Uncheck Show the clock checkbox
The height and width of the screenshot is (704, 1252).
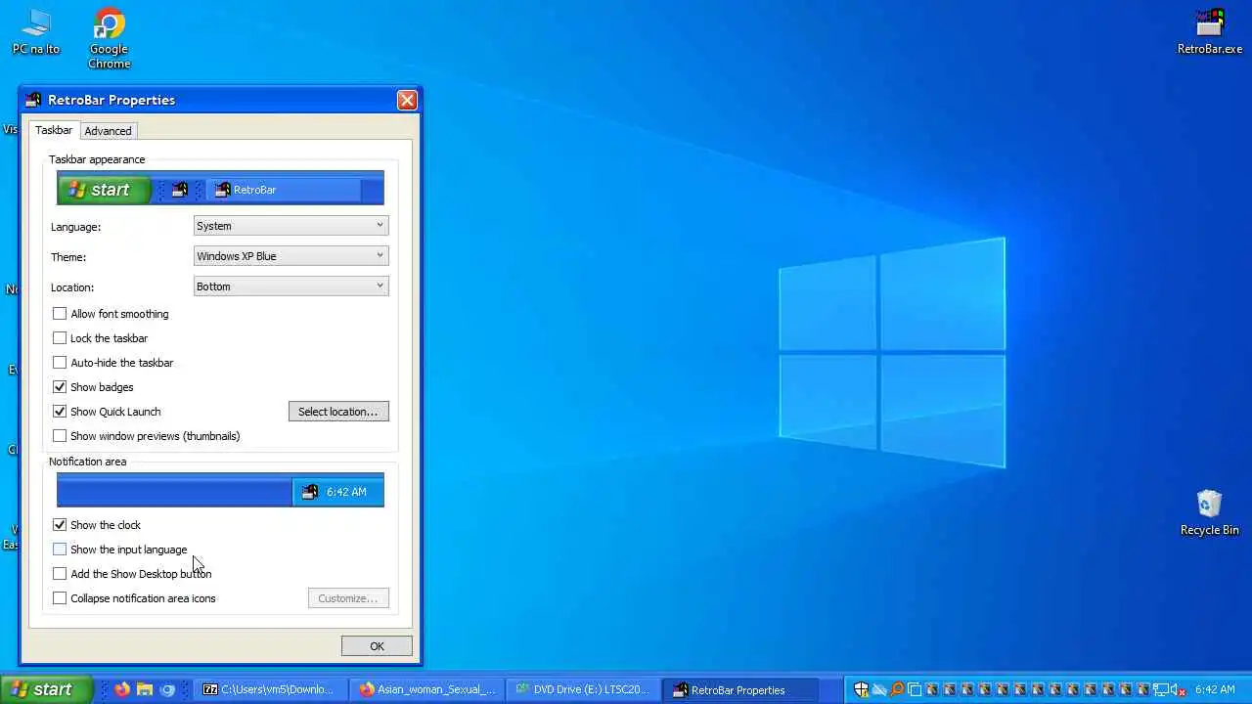pyautogui.click(x=60, y=525)
